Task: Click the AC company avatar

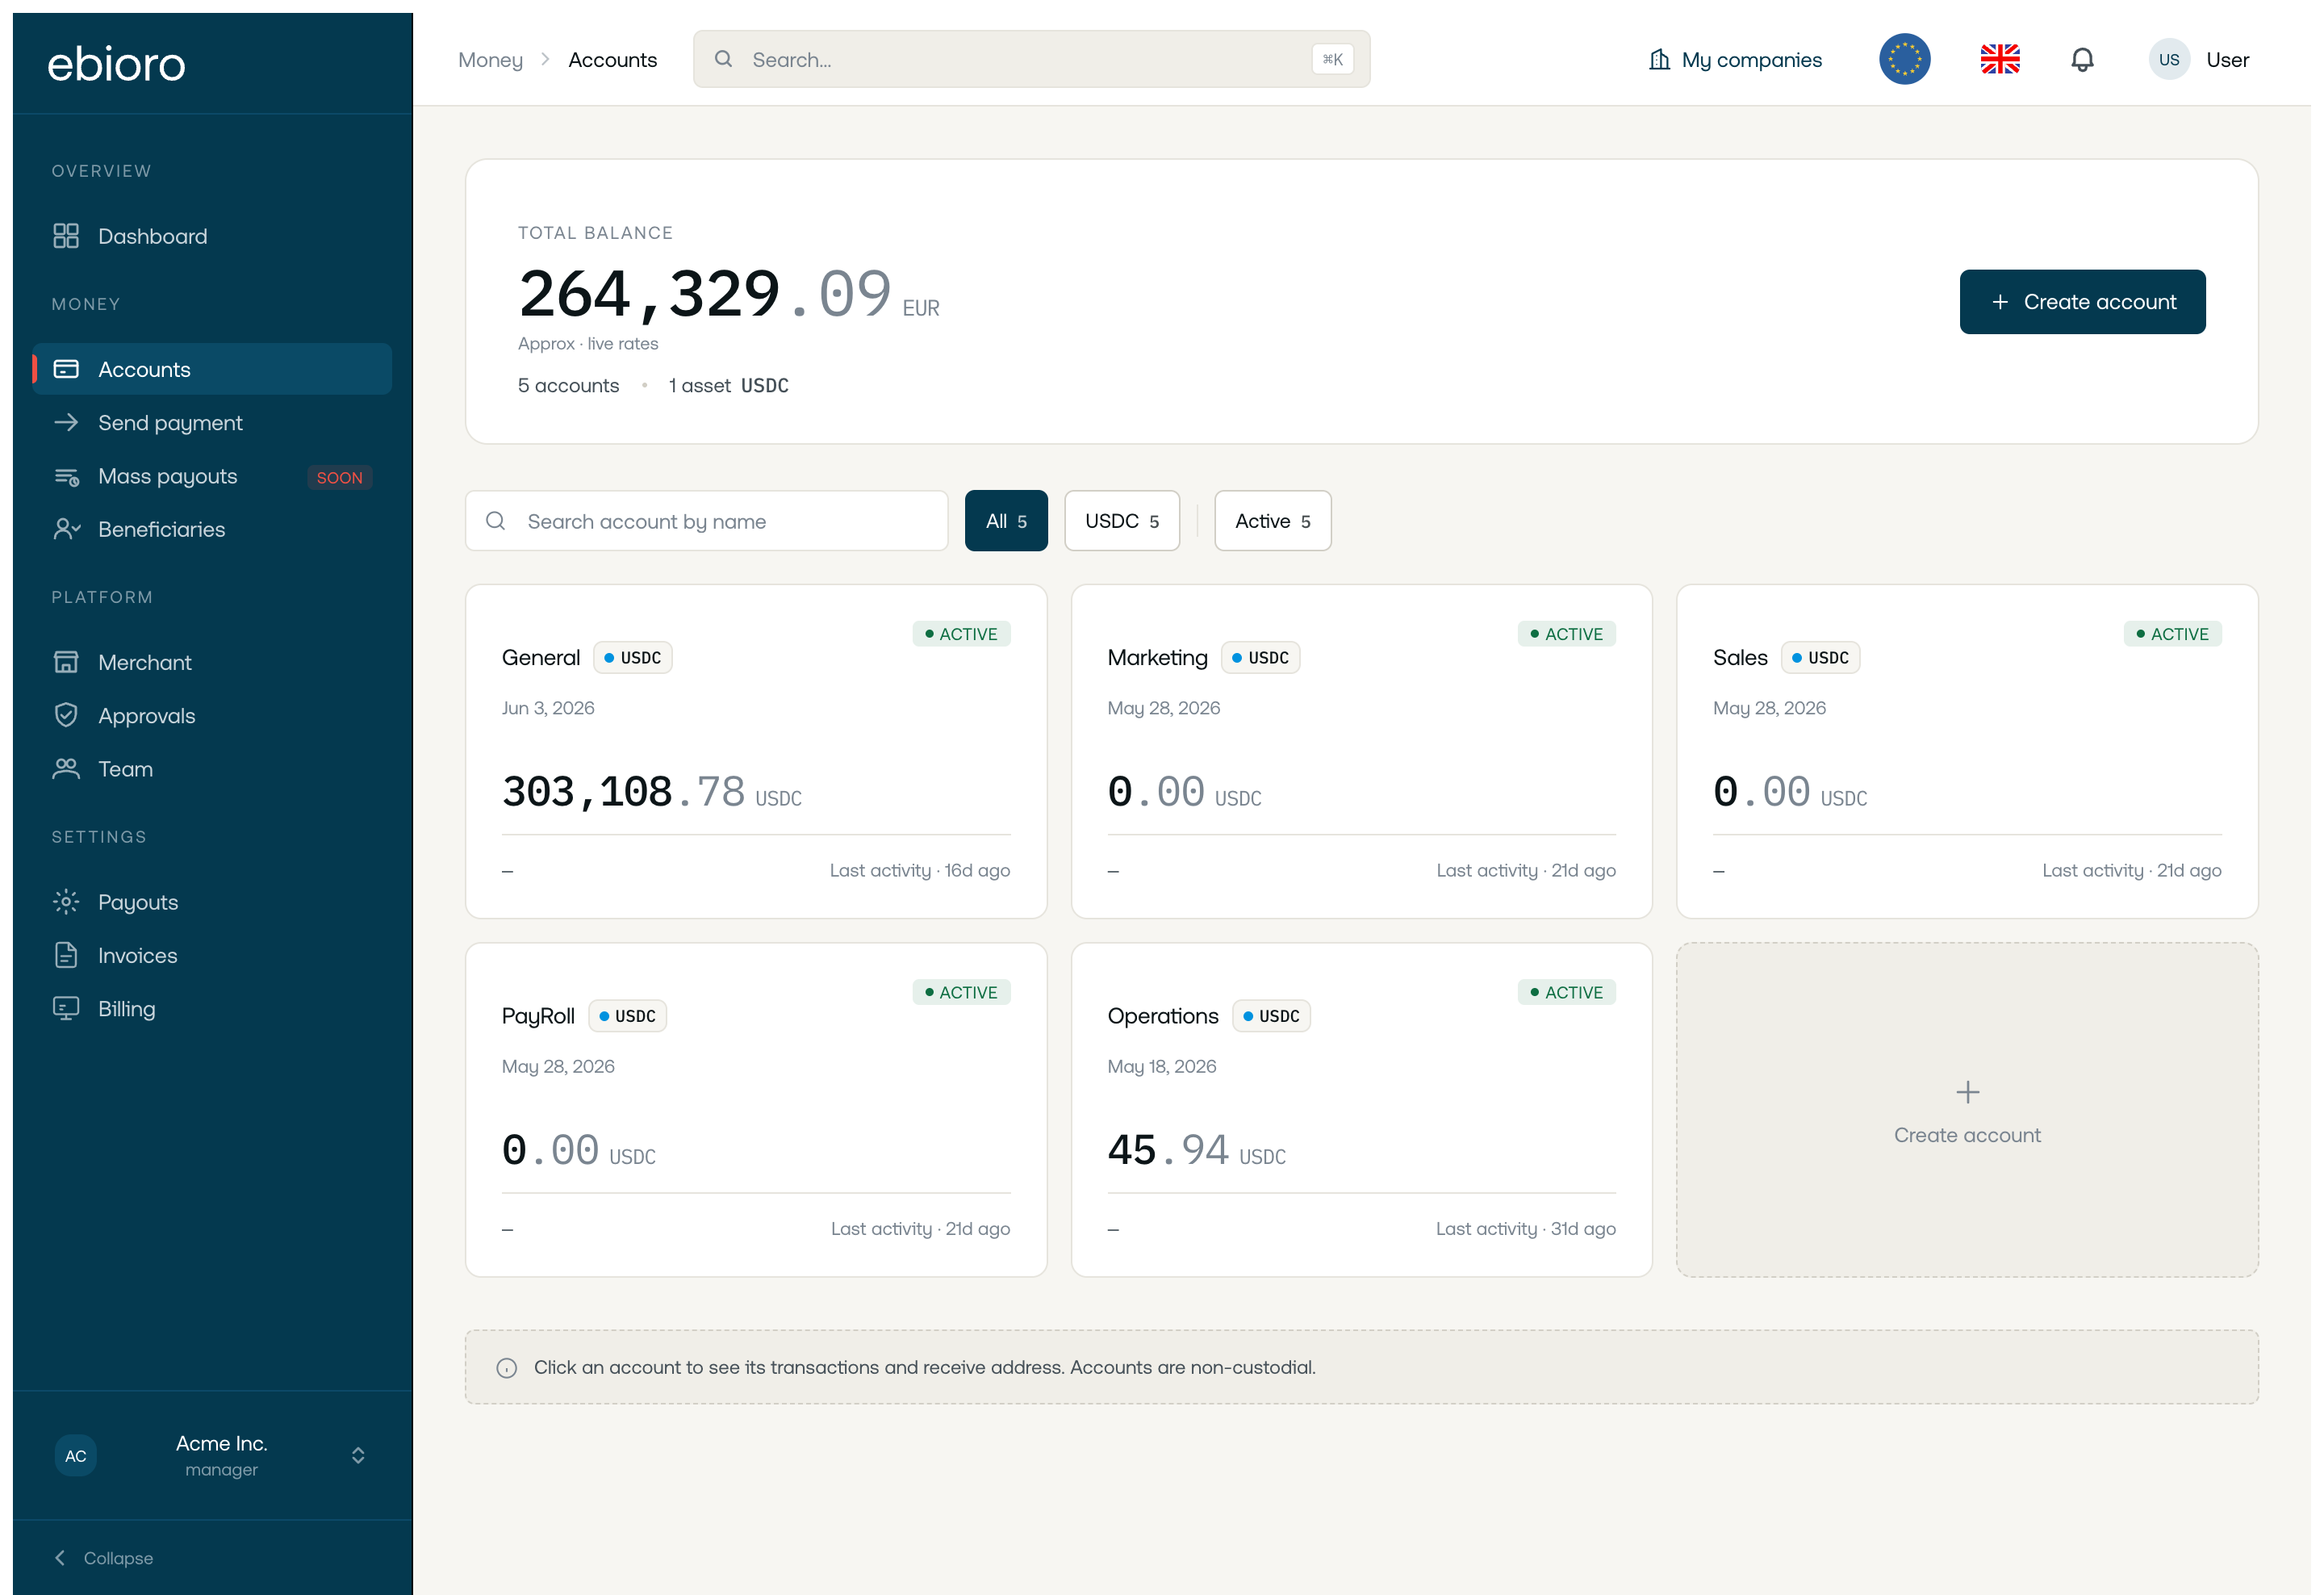Action: (x=76, y=1456)
